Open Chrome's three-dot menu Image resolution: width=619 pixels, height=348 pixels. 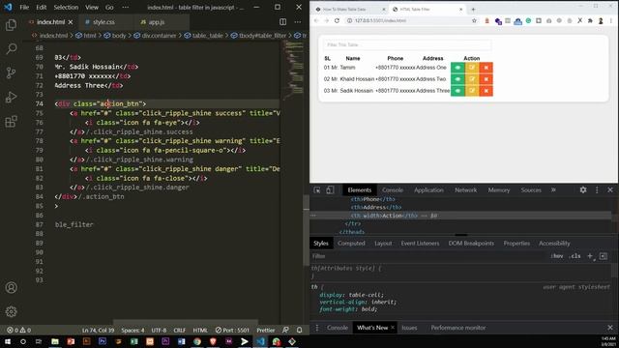click(611, 20)
